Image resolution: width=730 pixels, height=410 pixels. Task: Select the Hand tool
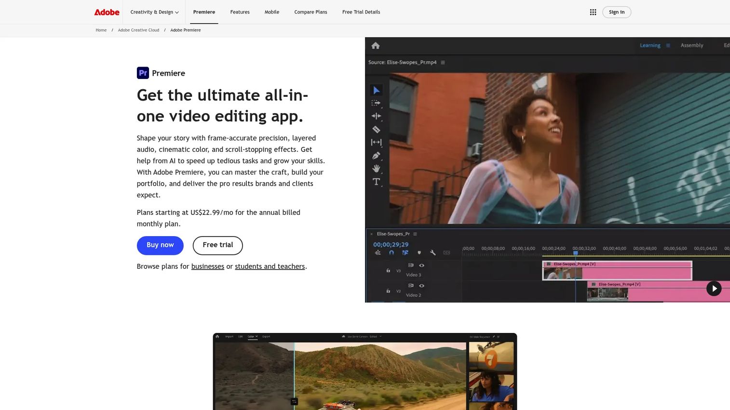[376, 168]
